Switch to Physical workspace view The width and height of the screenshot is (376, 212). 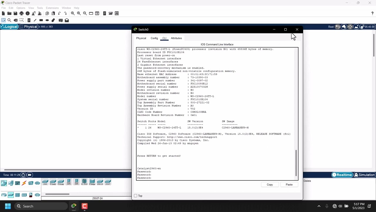(x=28, y=27)
